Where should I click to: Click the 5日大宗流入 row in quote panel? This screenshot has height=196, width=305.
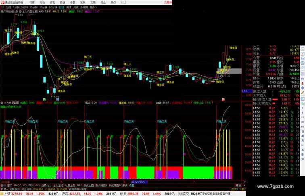(276, 103)
